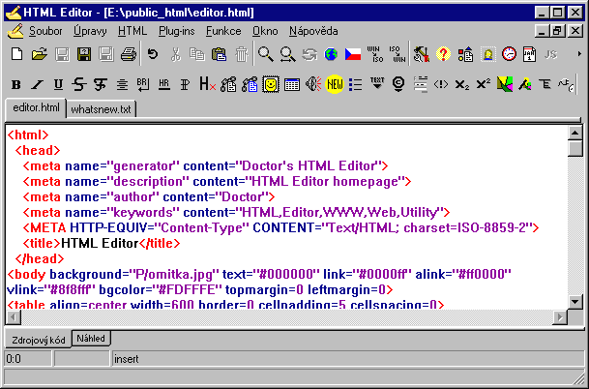The width and height of the screenshot is (589, 389).
Task: Open a file with the folder icon
Action: [40, 54]
